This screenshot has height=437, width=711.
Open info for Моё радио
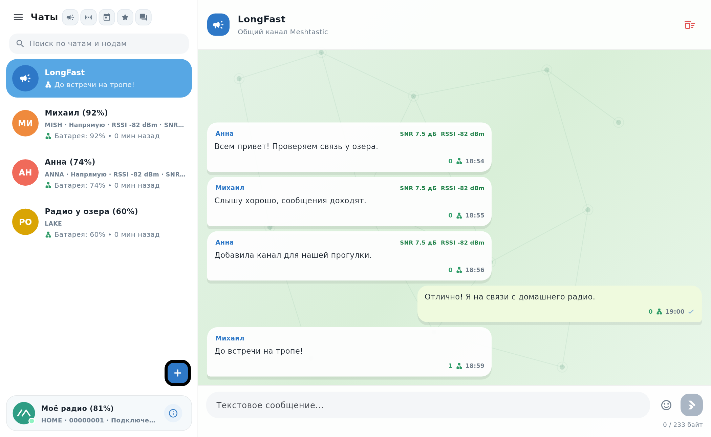coord(173,413)
